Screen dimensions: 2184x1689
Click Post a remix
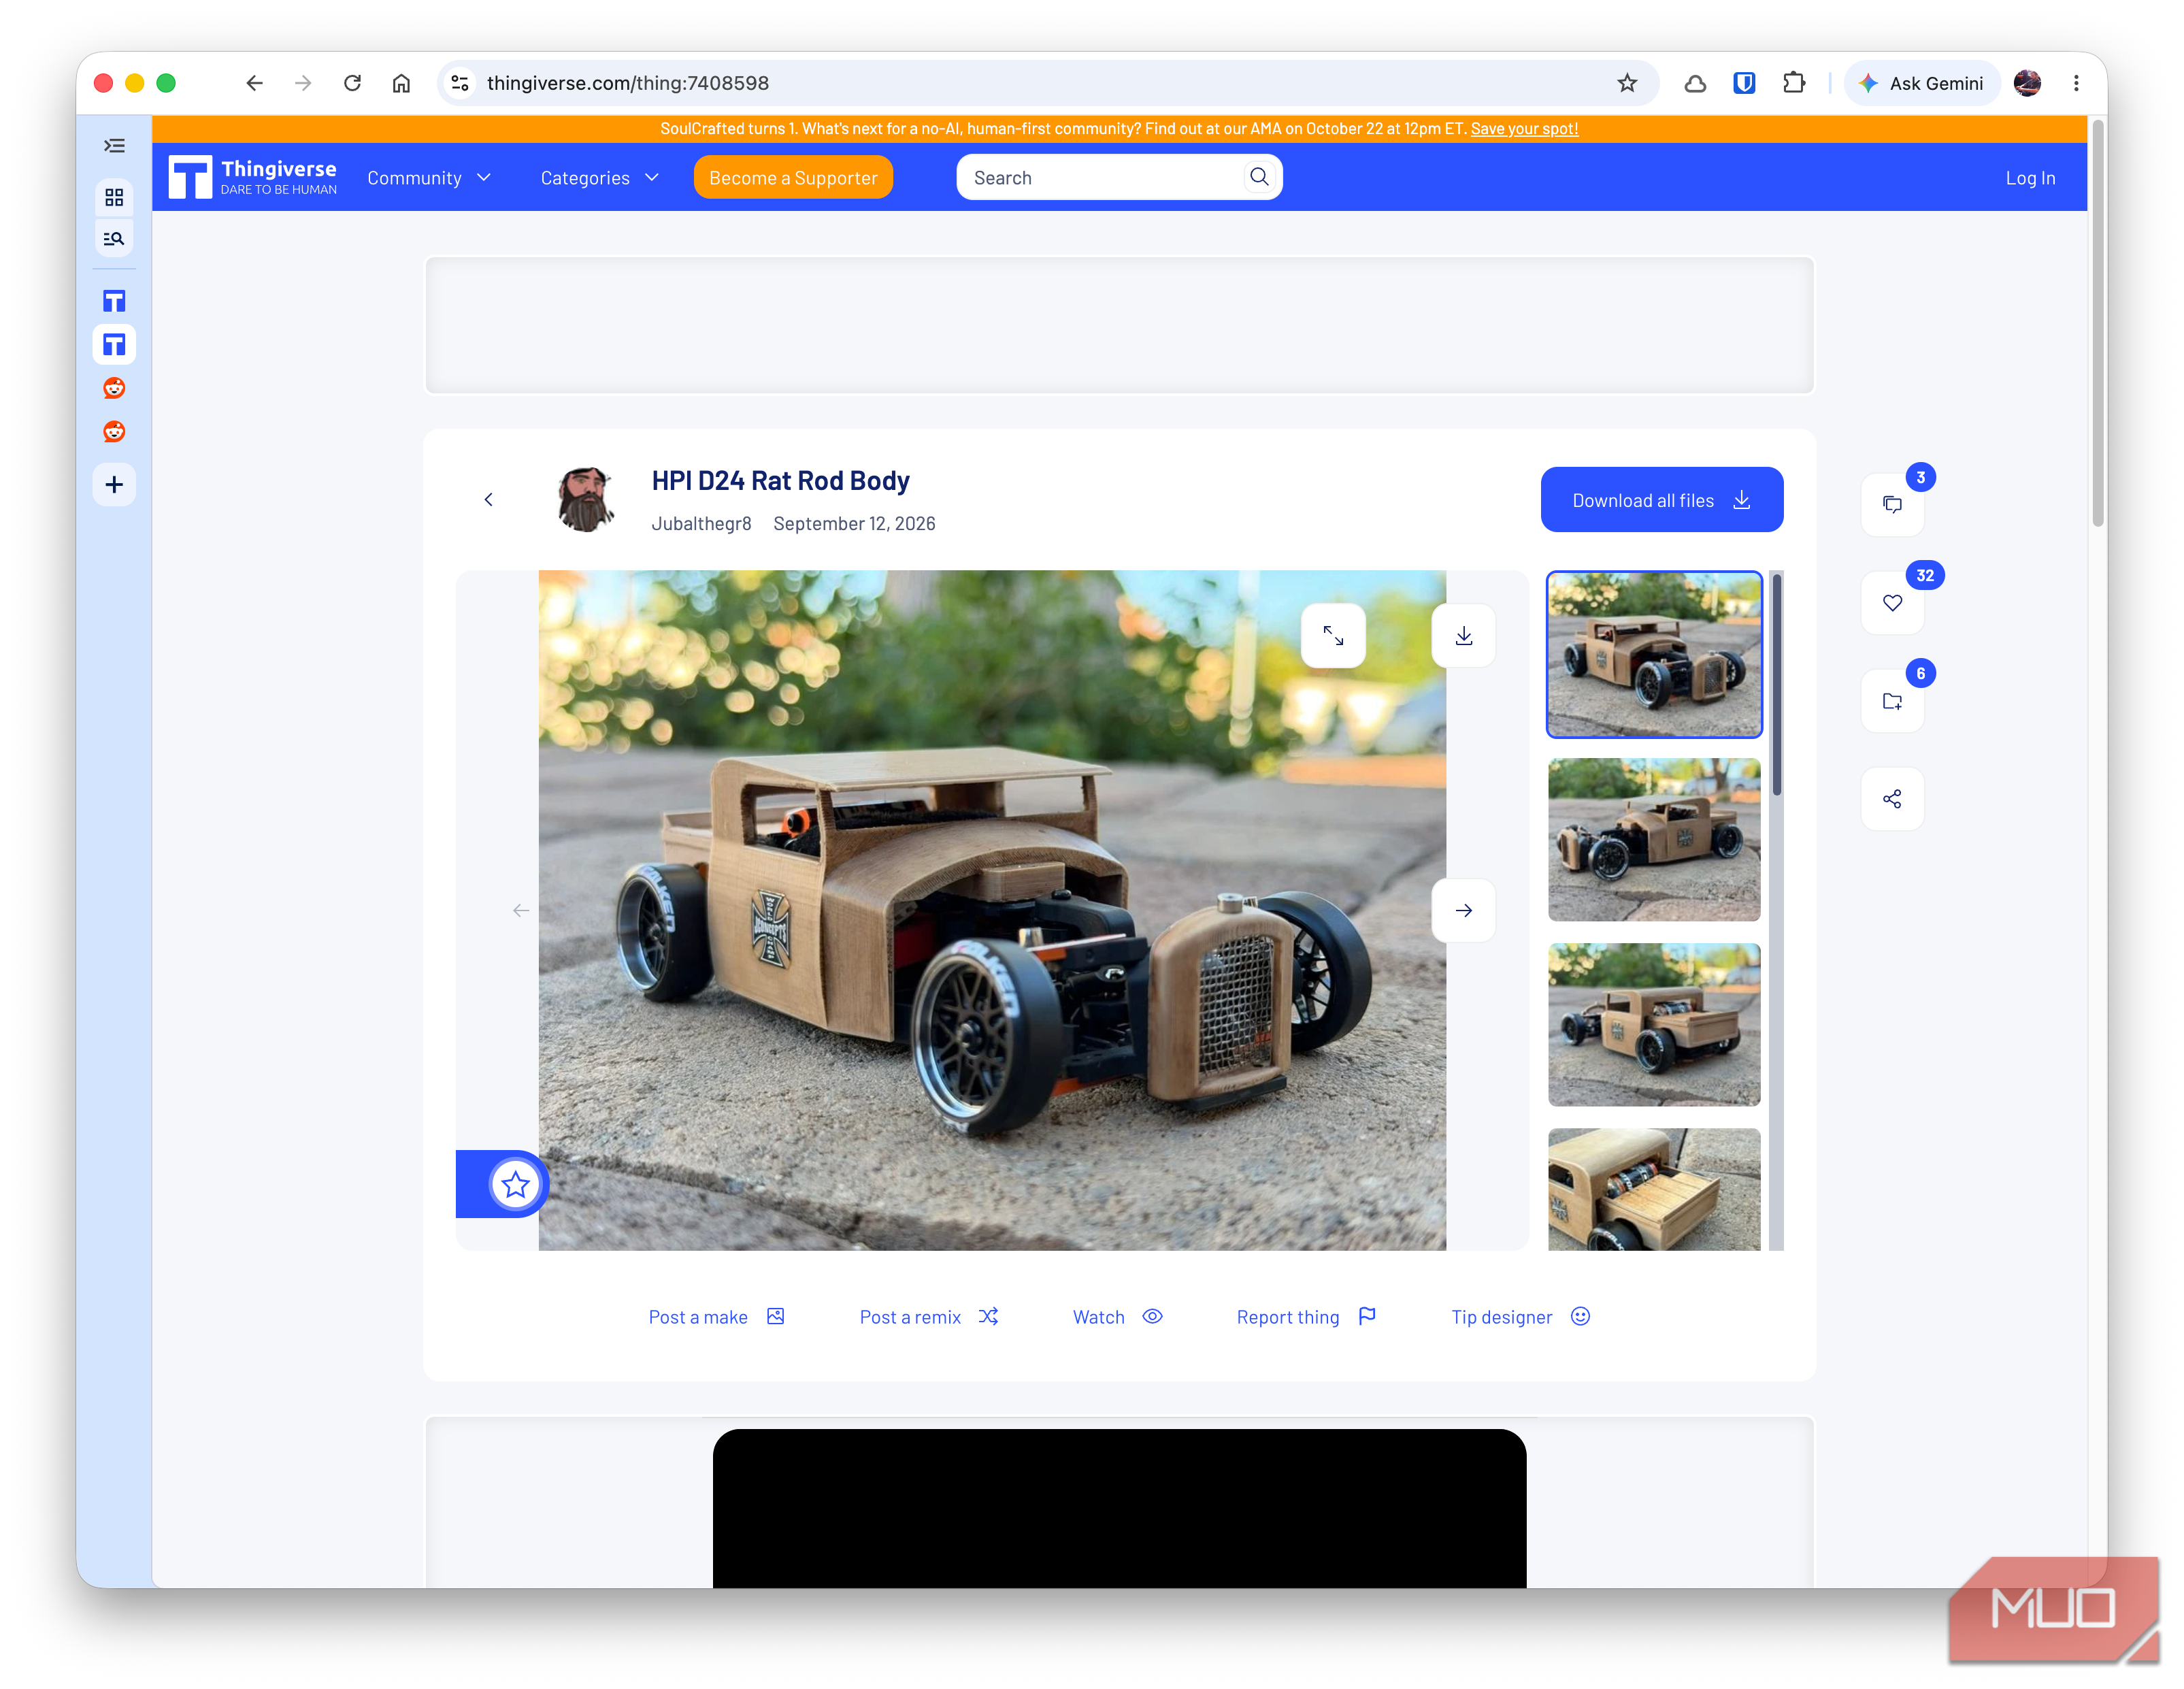(929, 1317)
